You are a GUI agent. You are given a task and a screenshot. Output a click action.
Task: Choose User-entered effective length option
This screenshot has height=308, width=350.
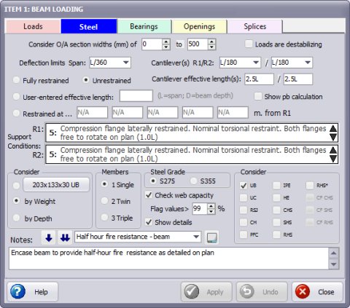[x=16, y=97]
